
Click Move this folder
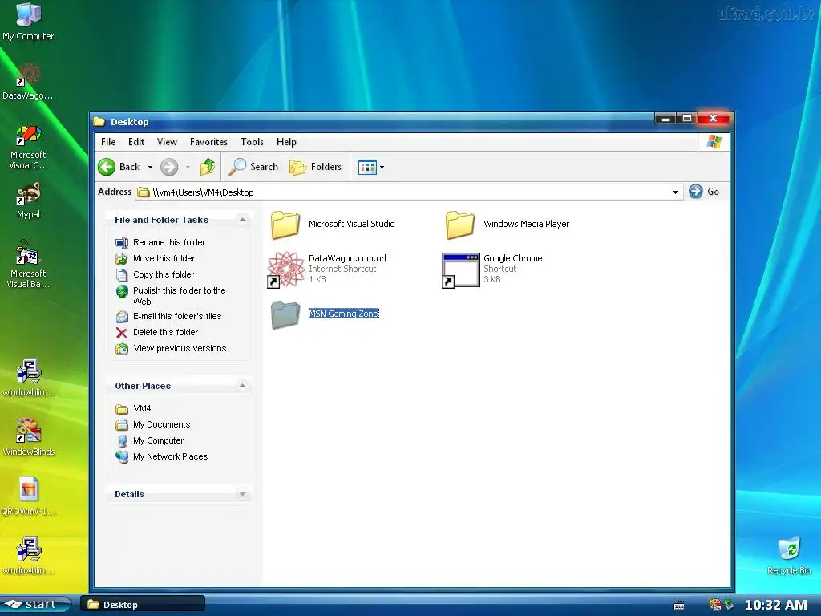155,259
